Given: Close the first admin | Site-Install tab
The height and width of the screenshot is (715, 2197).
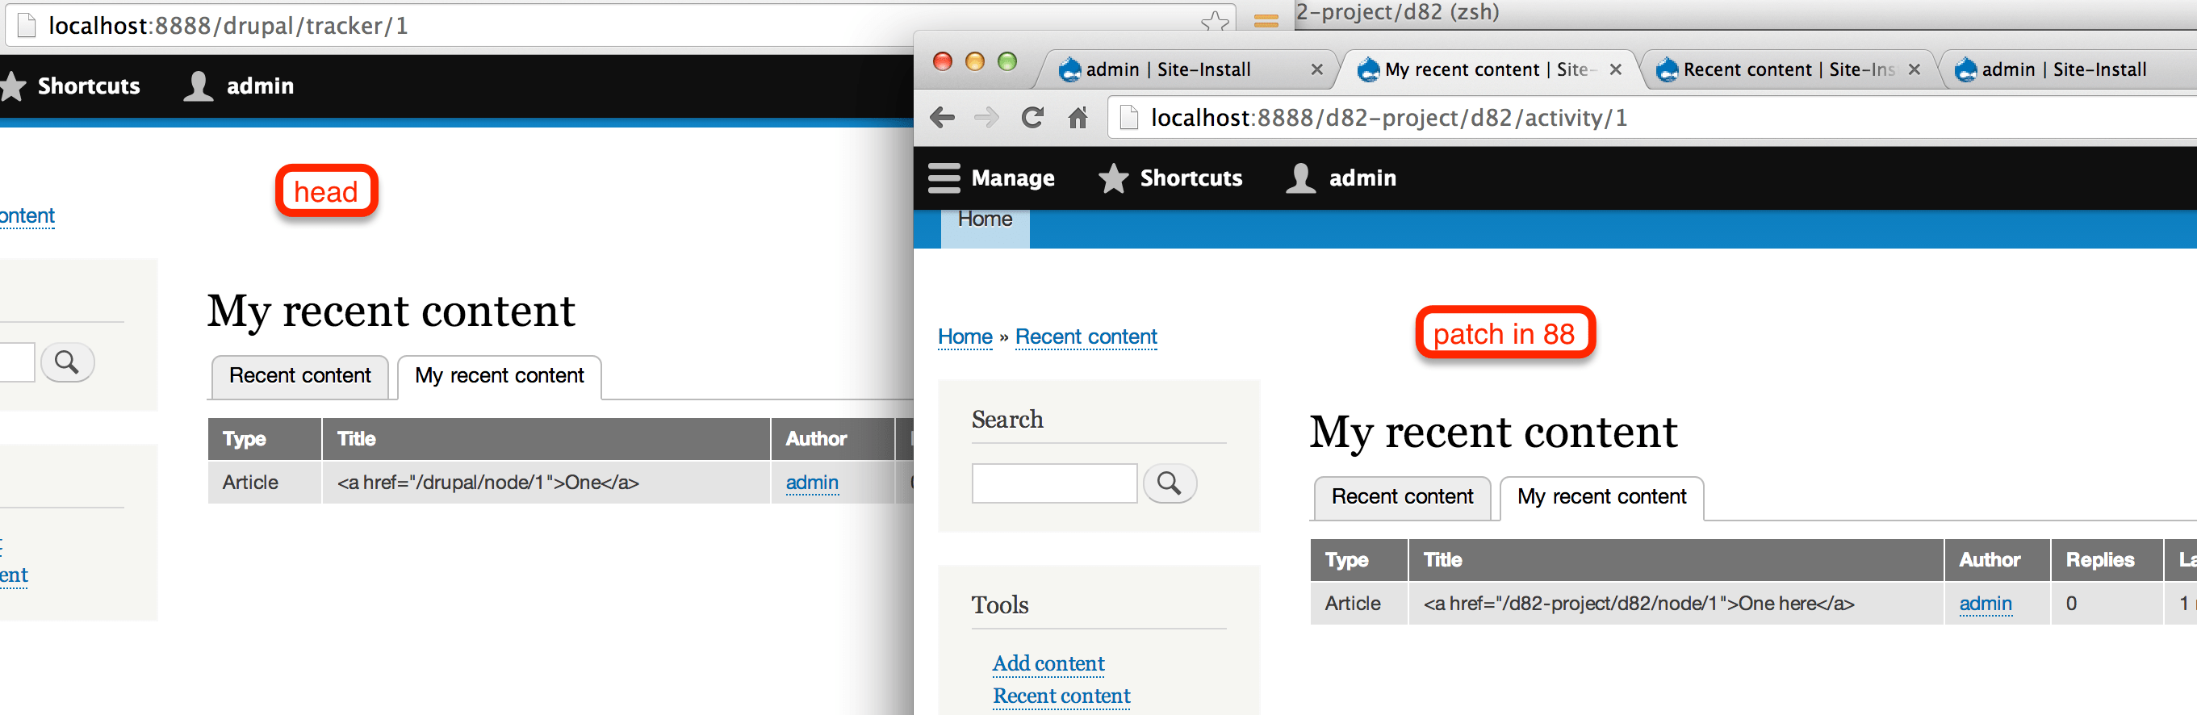Looking at the screenshot, I should pyautogui.click(x=1317, y=69).
